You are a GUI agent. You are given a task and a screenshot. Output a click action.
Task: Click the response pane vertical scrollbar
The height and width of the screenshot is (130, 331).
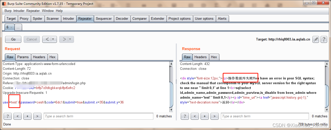tap(327, 86)
